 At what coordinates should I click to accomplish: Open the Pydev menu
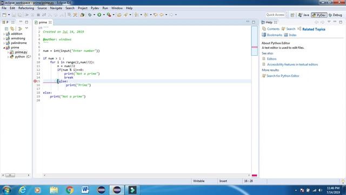pyautogui.click(x=95, y=8)
